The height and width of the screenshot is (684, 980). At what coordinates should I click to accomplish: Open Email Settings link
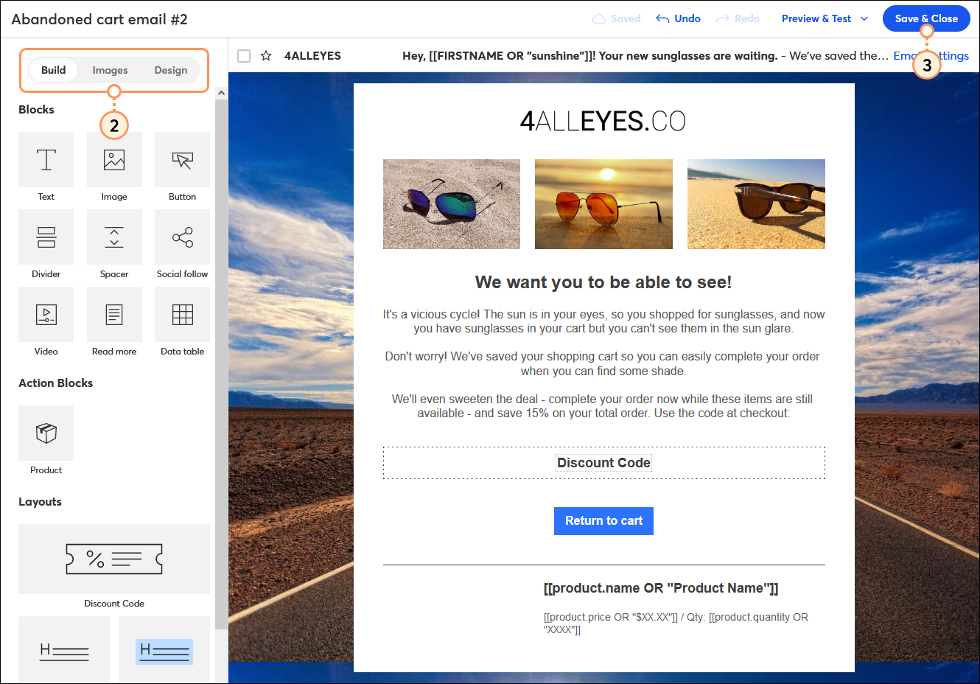coord(931,55)
